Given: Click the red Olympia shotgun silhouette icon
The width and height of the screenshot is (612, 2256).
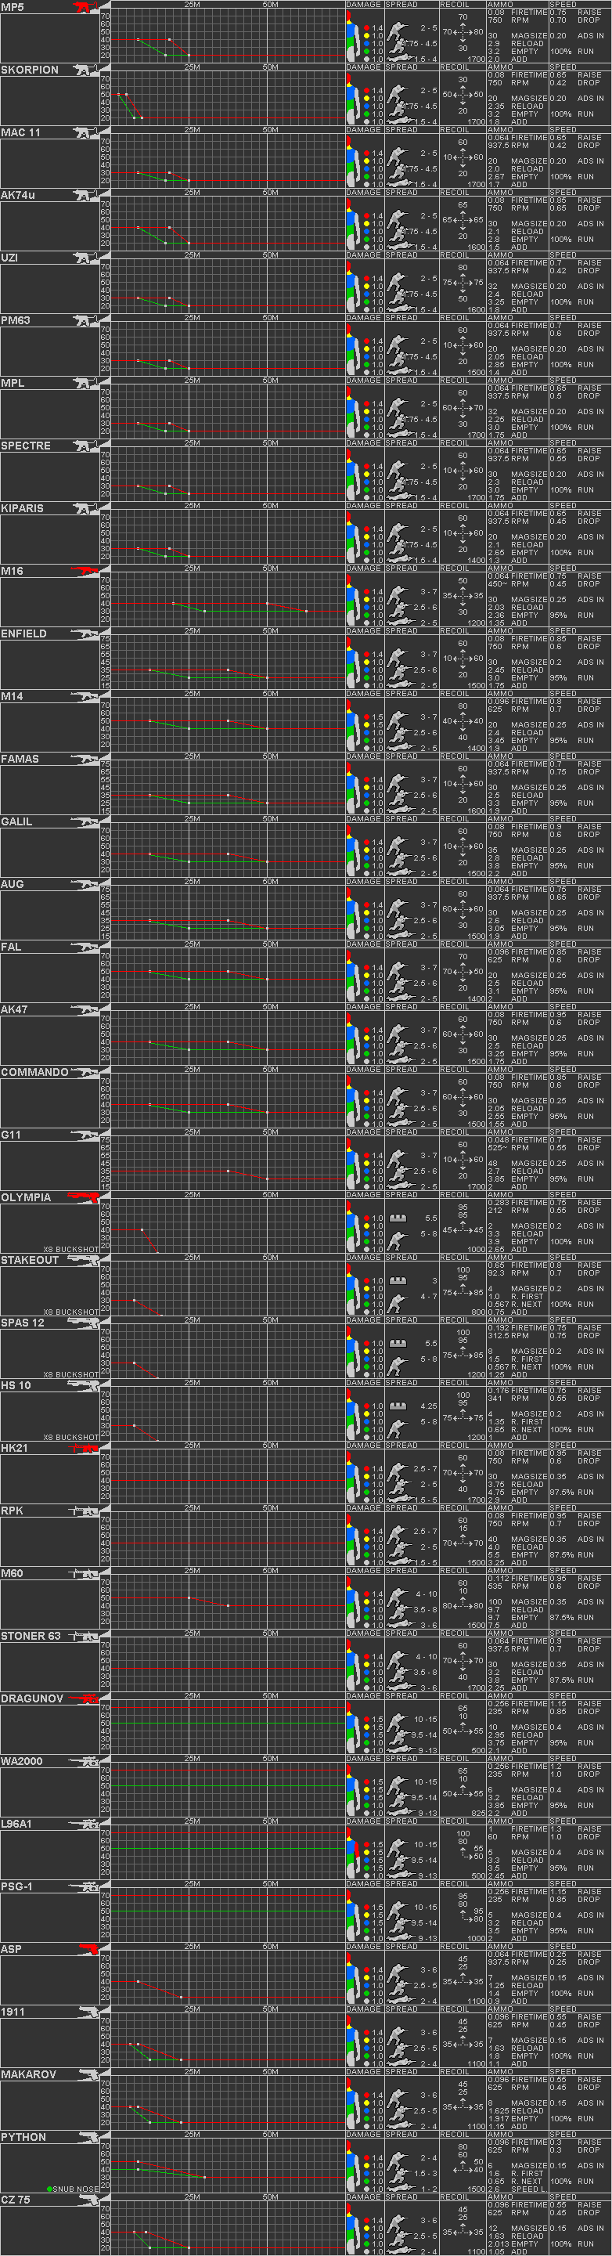Looking at the screenshot, I should pyautogui.click(x=84, y=1197).
